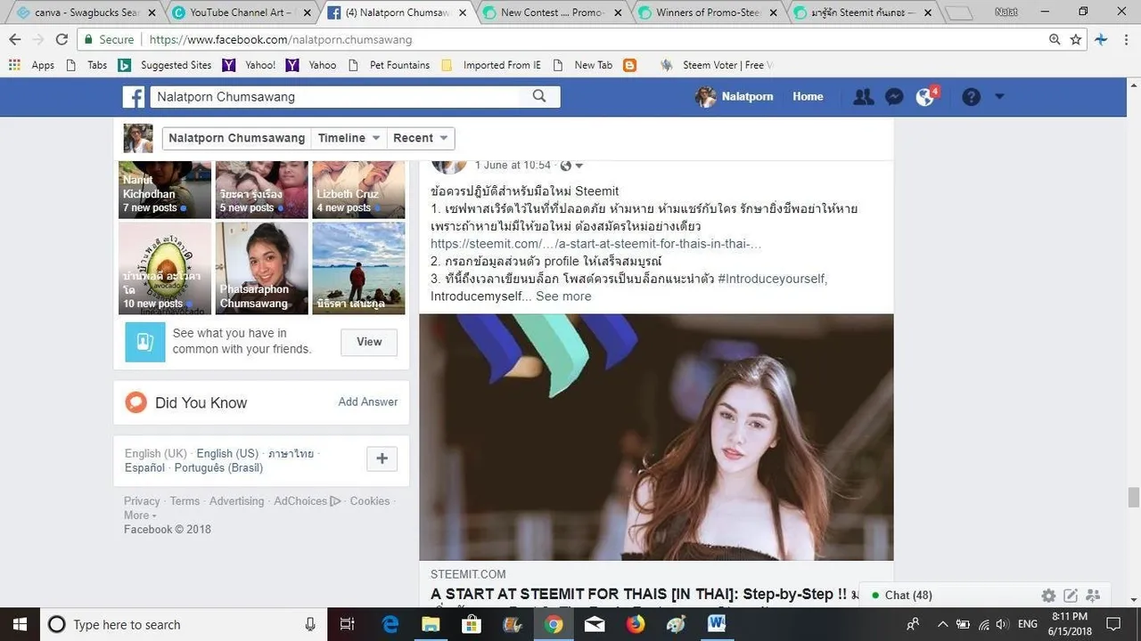The height and width of the screenshot is (641, 1141).
Task: Switch to the YouTube Channel Art tab
Action: (x=241, y=12)
